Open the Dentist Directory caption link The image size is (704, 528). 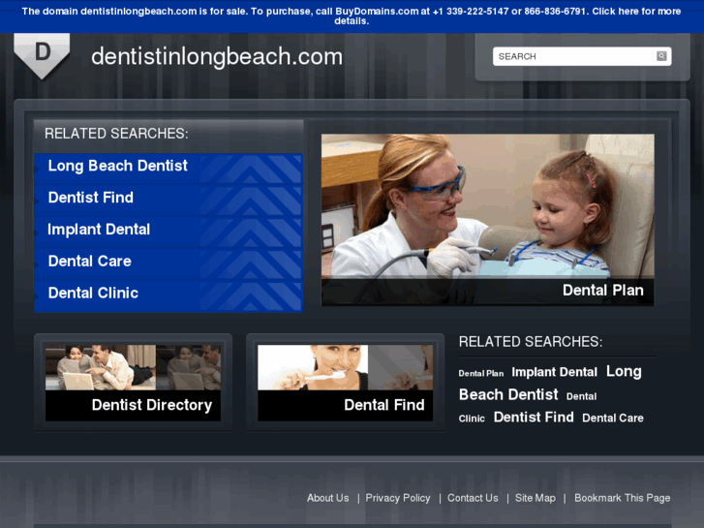tap(152, 405)
